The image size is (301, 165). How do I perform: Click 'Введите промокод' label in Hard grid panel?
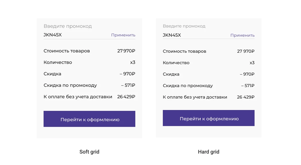(x=184, y=26)
